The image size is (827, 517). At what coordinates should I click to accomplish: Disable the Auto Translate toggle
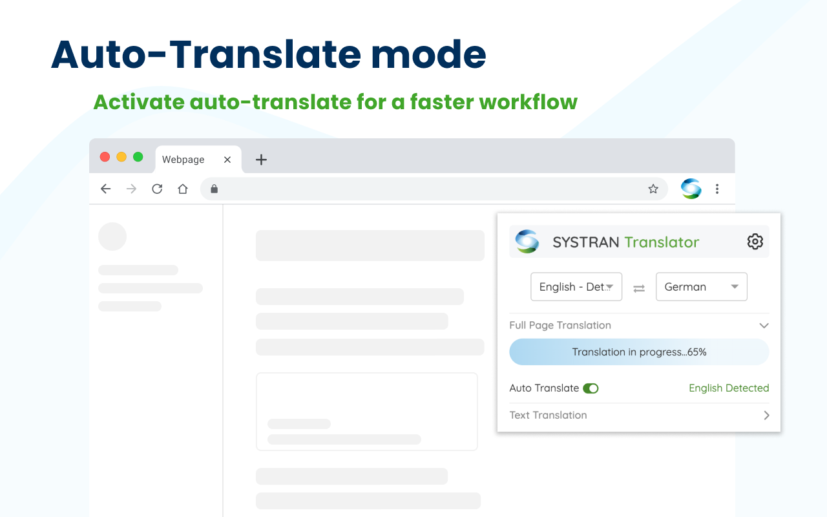[591, 388]
